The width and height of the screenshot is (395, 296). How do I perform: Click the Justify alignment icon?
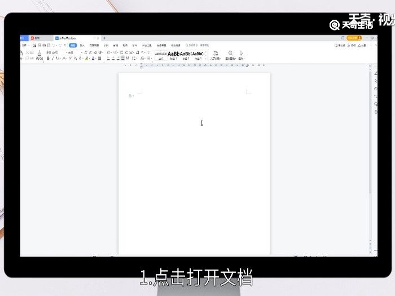coord(122,59)
